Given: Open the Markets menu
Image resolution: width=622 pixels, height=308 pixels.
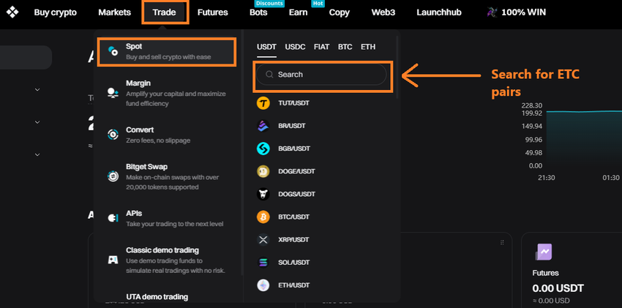Looking at the screenshot, I should click(115, 12).
